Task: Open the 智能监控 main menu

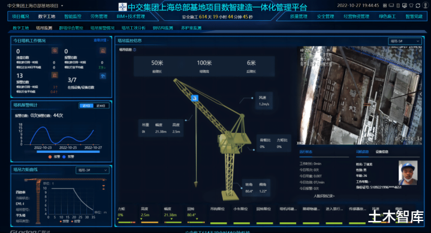Action: 73,17
